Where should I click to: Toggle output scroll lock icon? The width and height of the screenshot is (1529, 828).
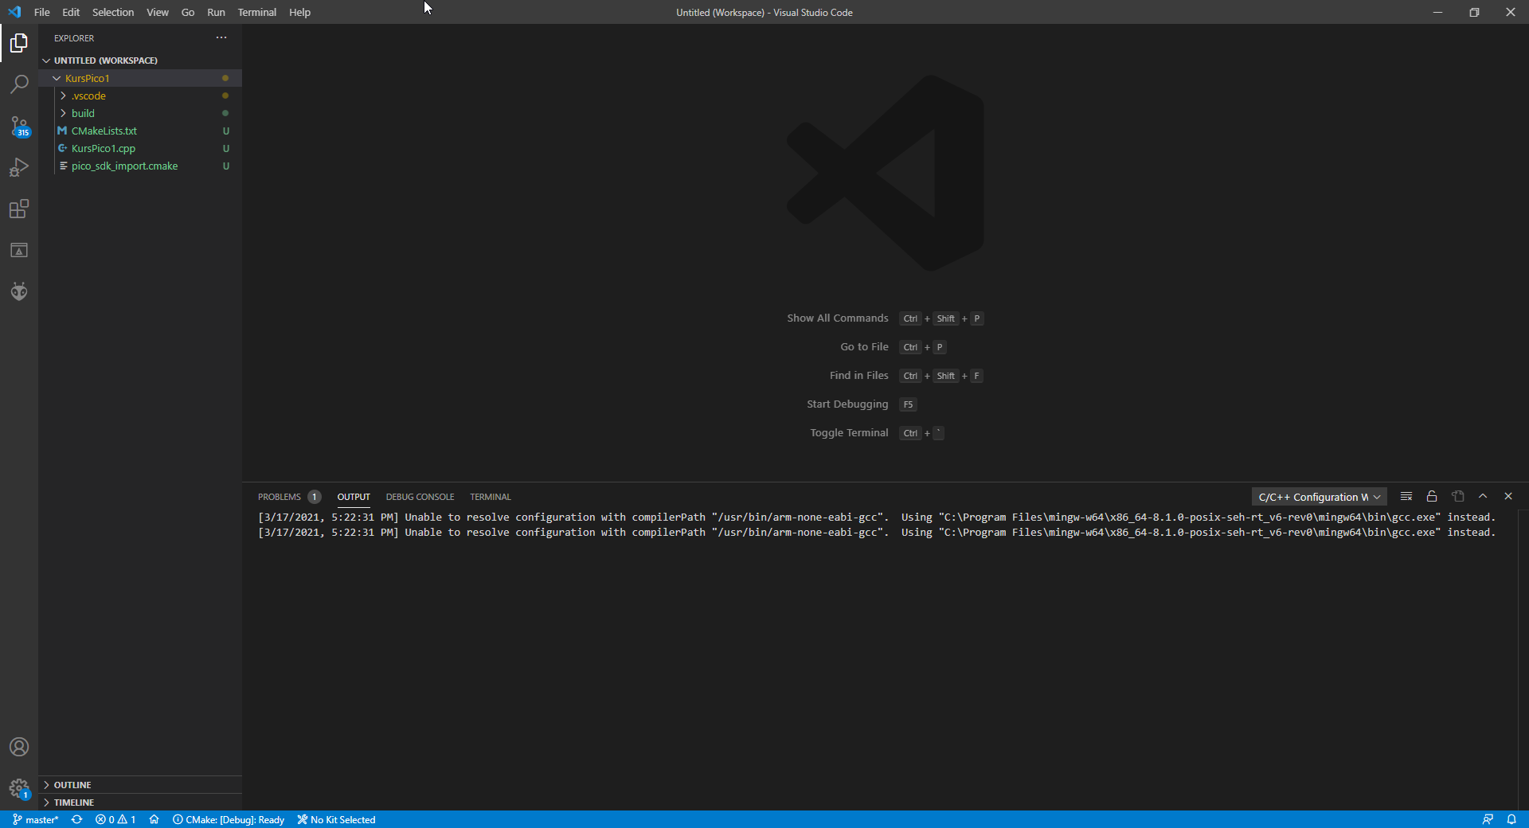point(1432,496)
